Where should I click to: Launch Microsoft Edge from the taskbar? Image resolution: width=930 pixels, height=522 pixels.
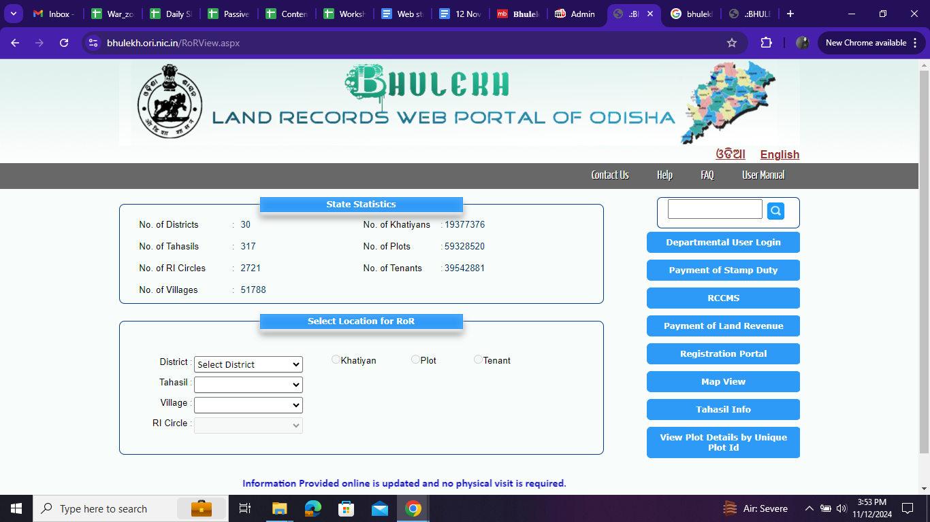click(x=312, y=508)
